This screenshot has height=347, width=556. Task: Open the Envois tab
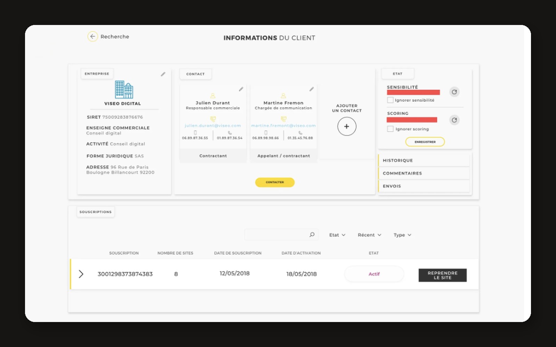click(x=424, y=186)
